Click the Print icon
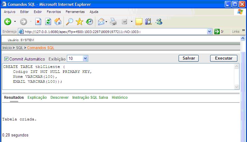Image resolution: width=247 pixels, height=142 pixels. (114, 22)
